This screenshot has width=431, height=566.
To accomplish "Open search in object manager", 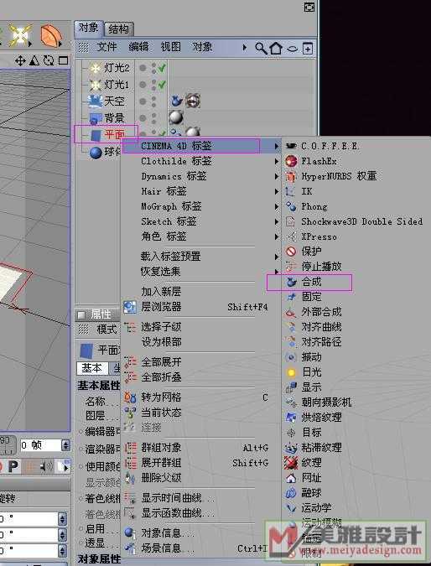I will (x=261, y=48).
